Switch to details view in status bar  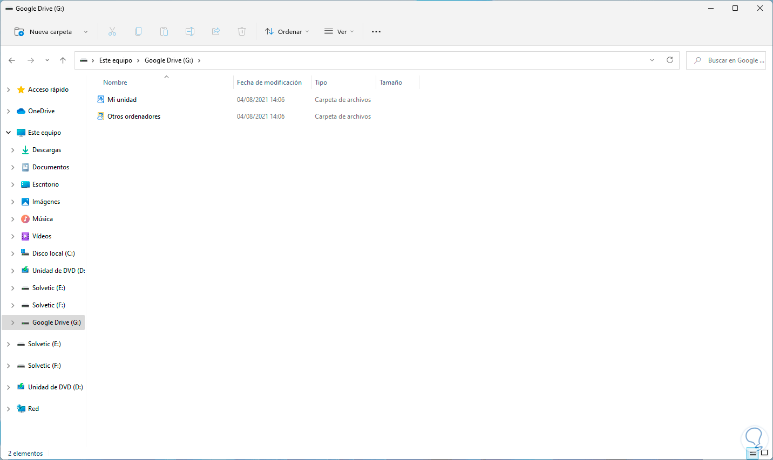coord(753,454)
